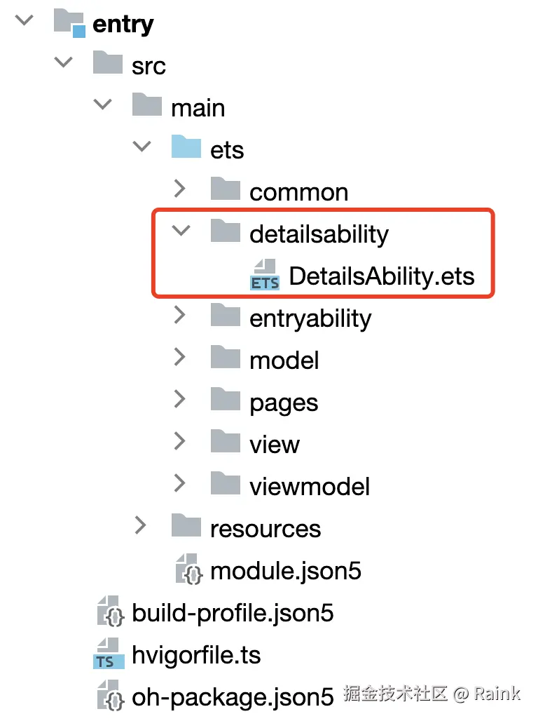Screen dimensions: 538x721
Task: Select the entryability folder label
Action: coord(310,318)
